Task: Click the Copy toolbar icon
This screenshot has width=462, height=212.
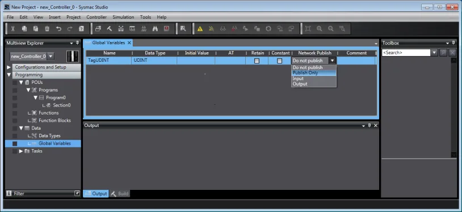Action: (24, 28)
